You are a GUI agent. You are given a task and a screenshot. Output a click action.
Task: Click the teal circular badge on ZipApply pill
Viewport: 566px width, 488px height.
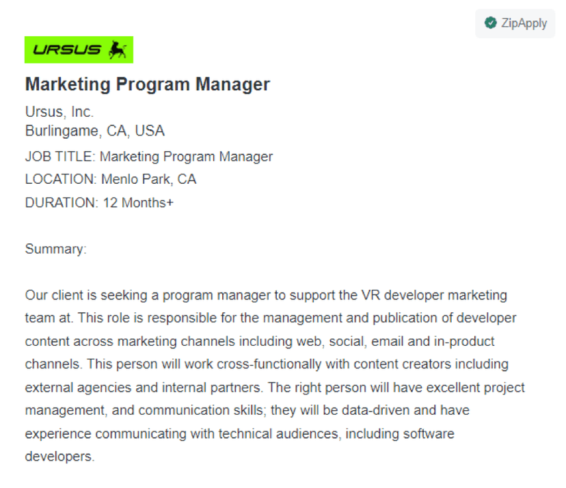pos(491,23)
